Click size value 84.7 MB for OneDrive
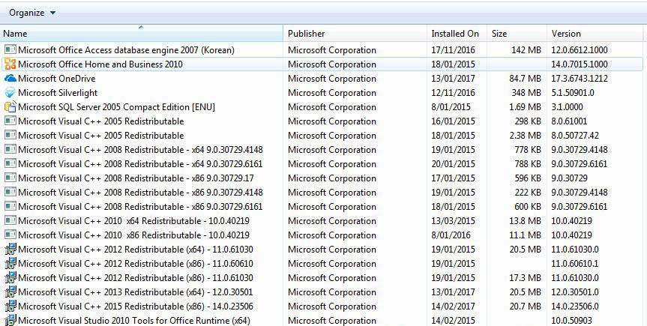This screenshot has width=647, height=326. coord(525,79)
